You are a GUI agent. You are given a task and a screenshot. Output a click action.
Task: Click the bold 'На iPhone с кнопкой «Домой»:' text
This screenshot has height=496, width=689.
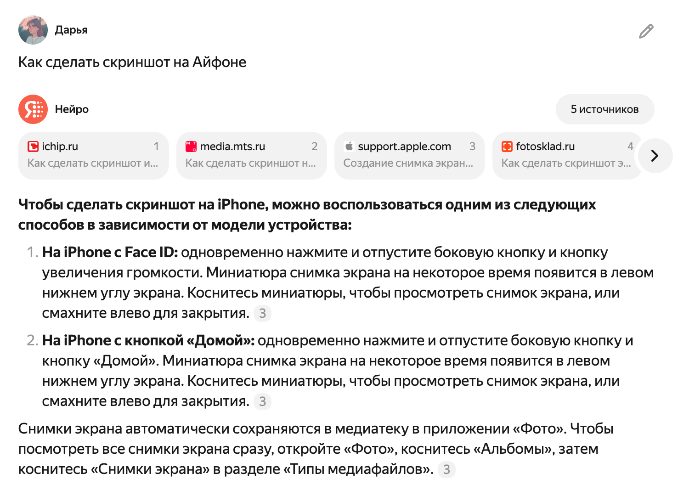[x=148, y=340]
